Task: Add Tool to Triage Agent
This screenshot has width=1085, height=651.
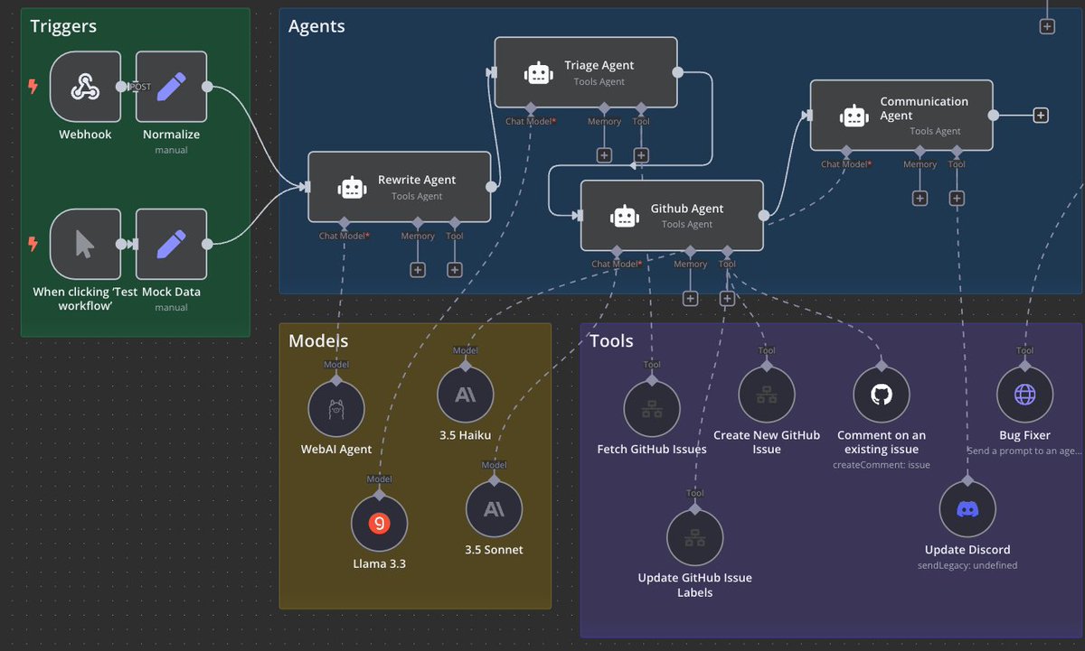Action: [x=641, y=154]
